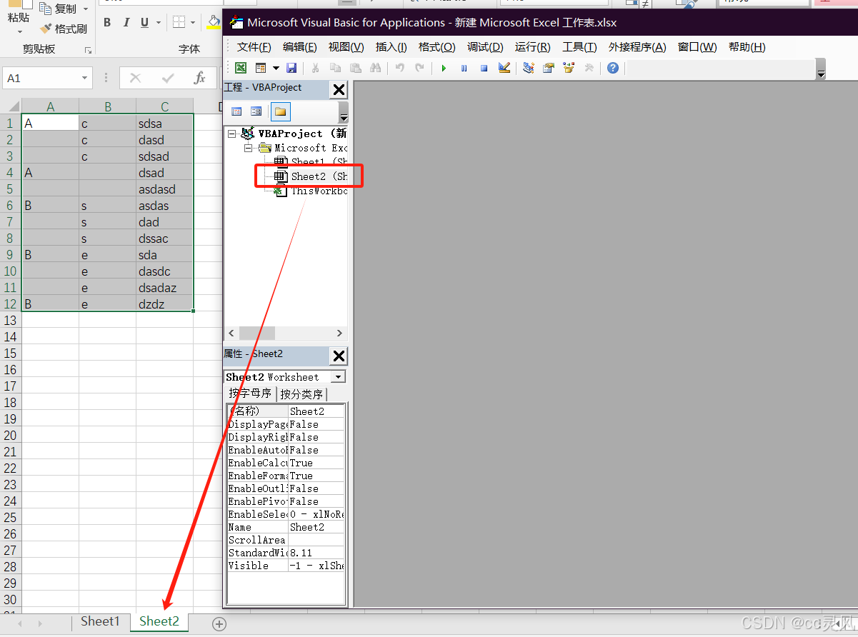The width and height of the screenshot is (858, 637).
Task: Open the 工具(T) menu
Action: point(579,47)
